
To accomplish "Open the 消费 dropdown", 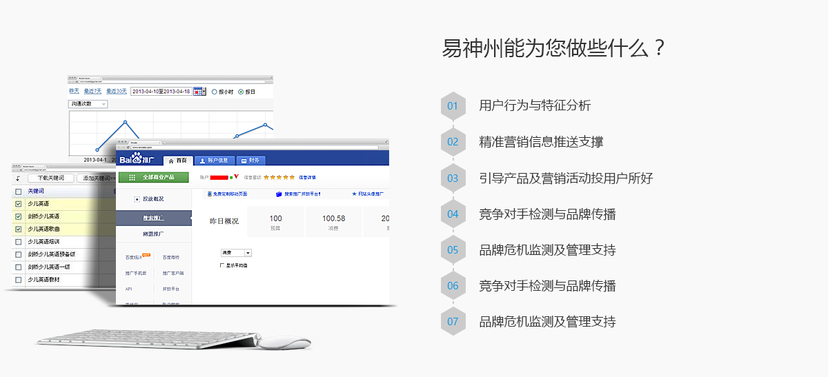I will pyautogui.click(x=236, y=253).
